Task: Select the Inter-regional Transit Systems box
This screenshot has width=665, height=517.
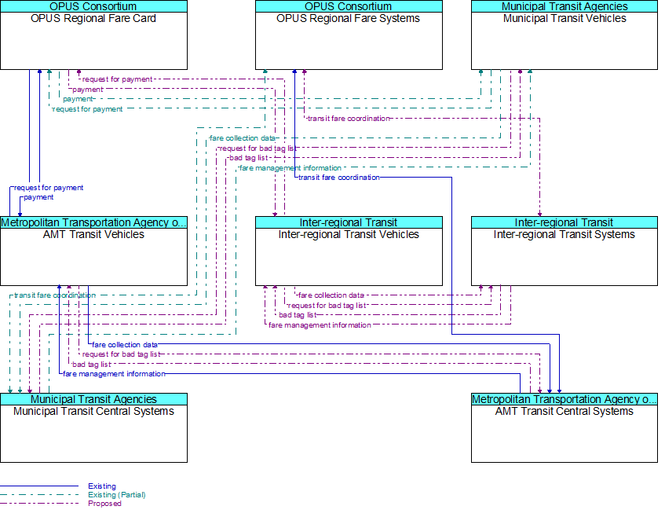Action: 565,251
